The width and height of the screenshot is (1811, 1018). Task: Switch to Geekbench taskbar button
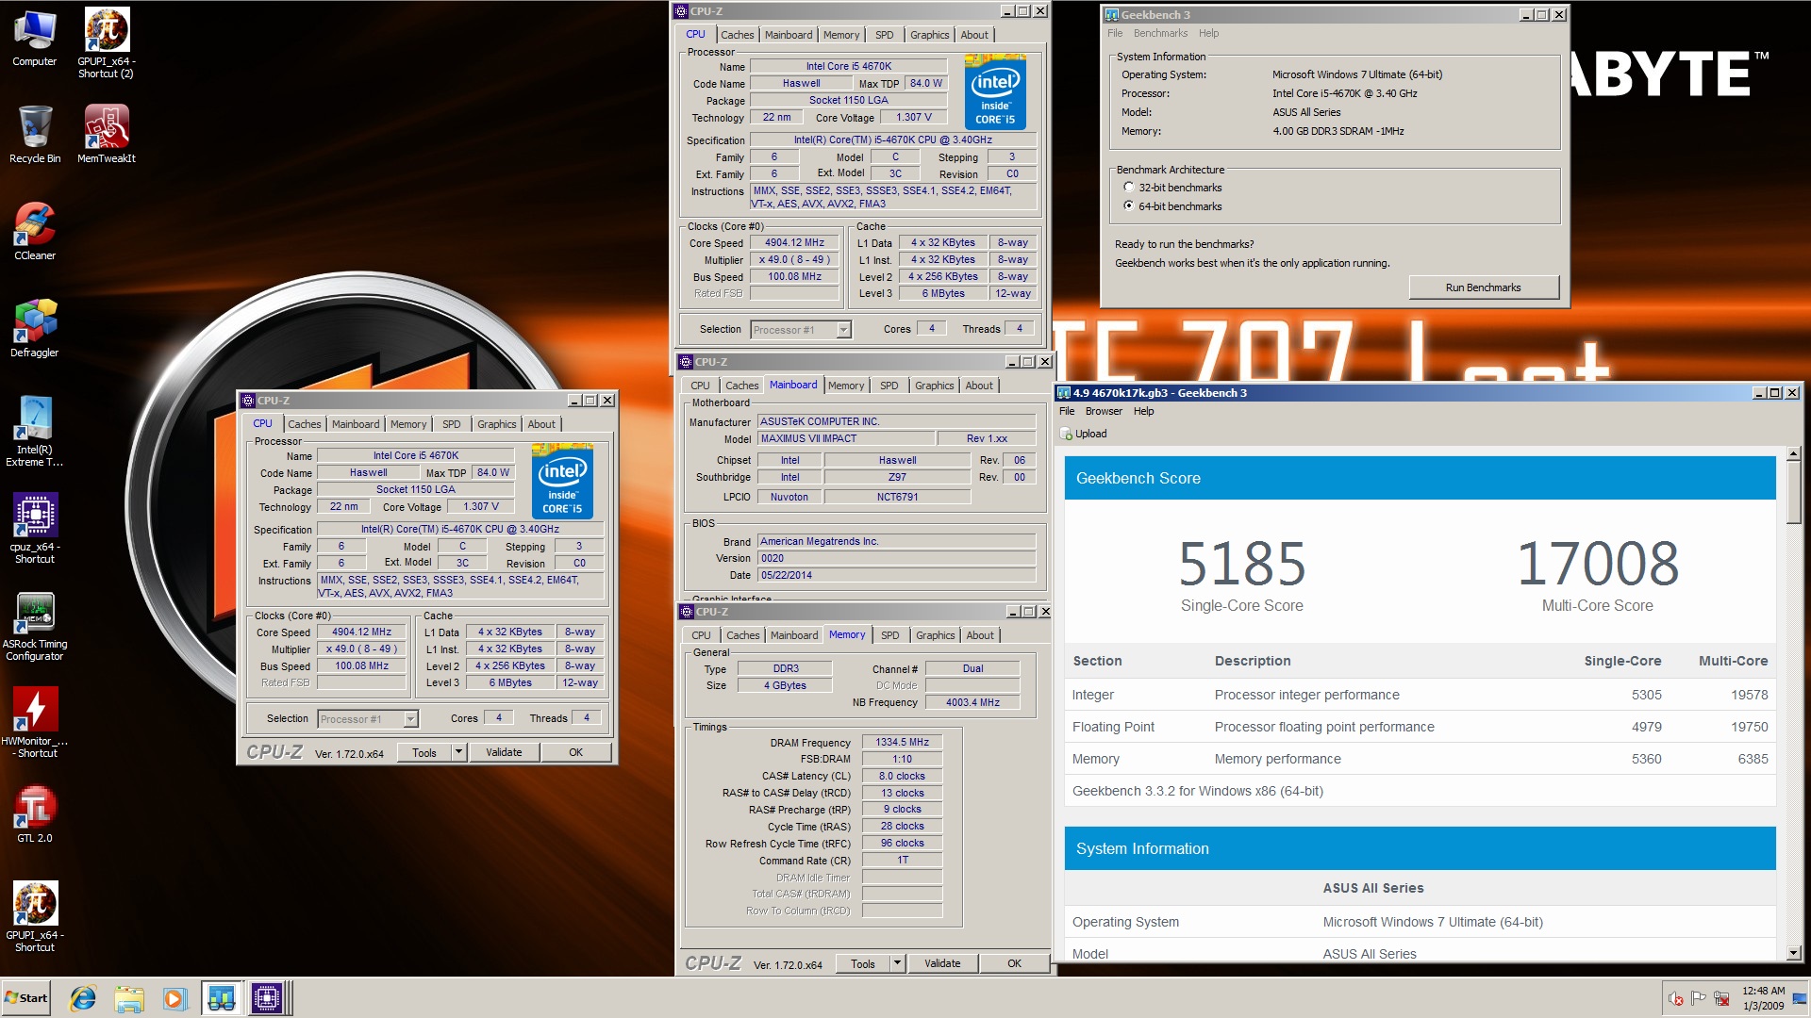(222, 998)
